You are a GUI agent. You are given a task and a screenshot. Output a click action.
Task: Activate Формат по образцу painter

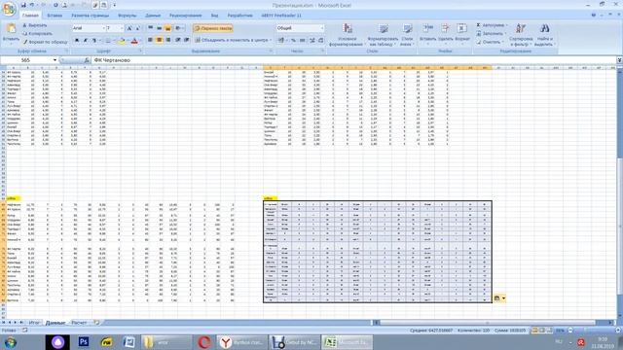45,42
